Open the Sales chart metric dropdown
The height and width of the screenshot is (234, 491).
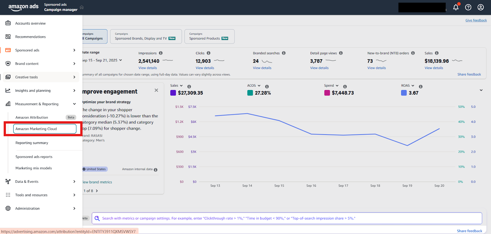(x=176, y=86)
